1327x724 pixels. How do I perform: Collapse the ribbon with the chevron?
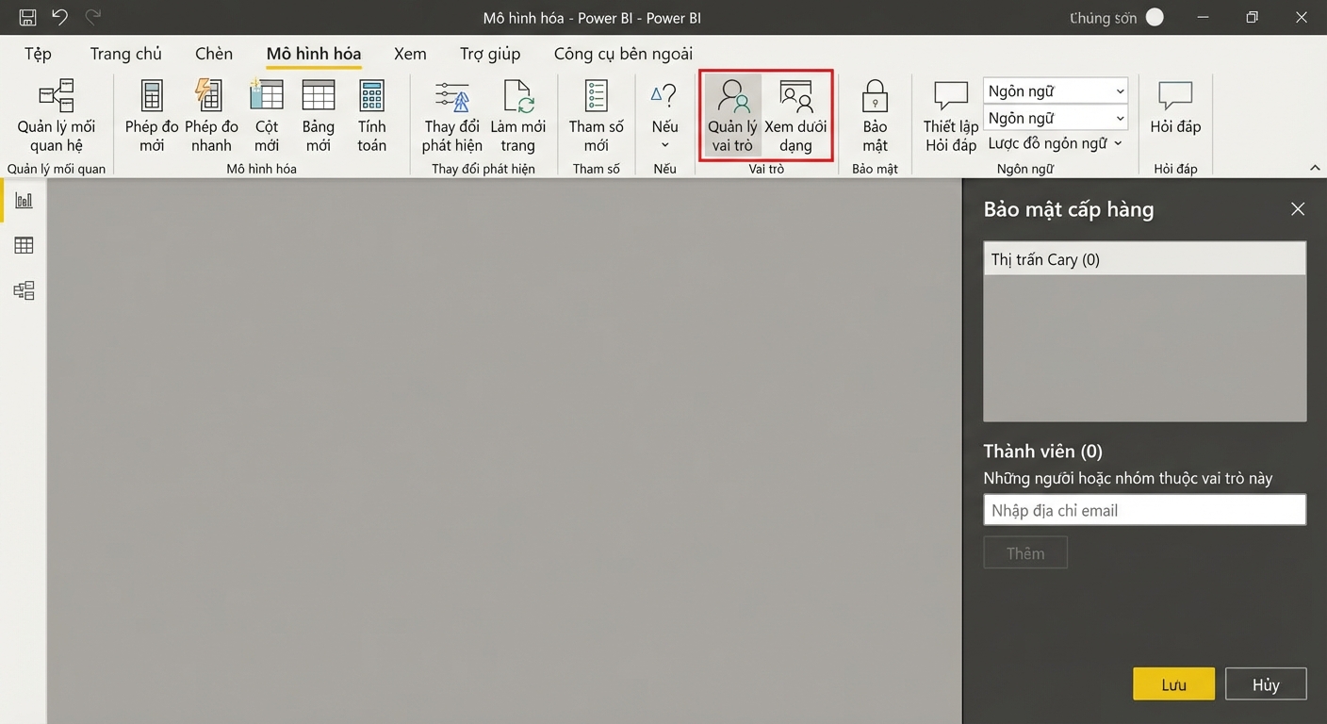1315,167
